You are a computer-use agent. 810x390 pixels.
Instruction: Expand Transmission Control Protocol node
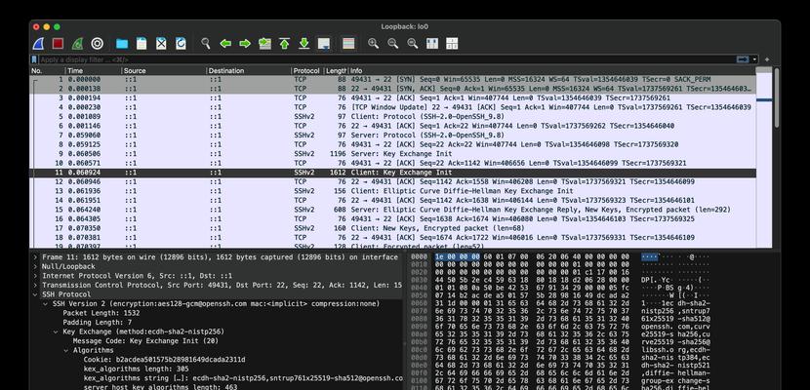[35, 285]
